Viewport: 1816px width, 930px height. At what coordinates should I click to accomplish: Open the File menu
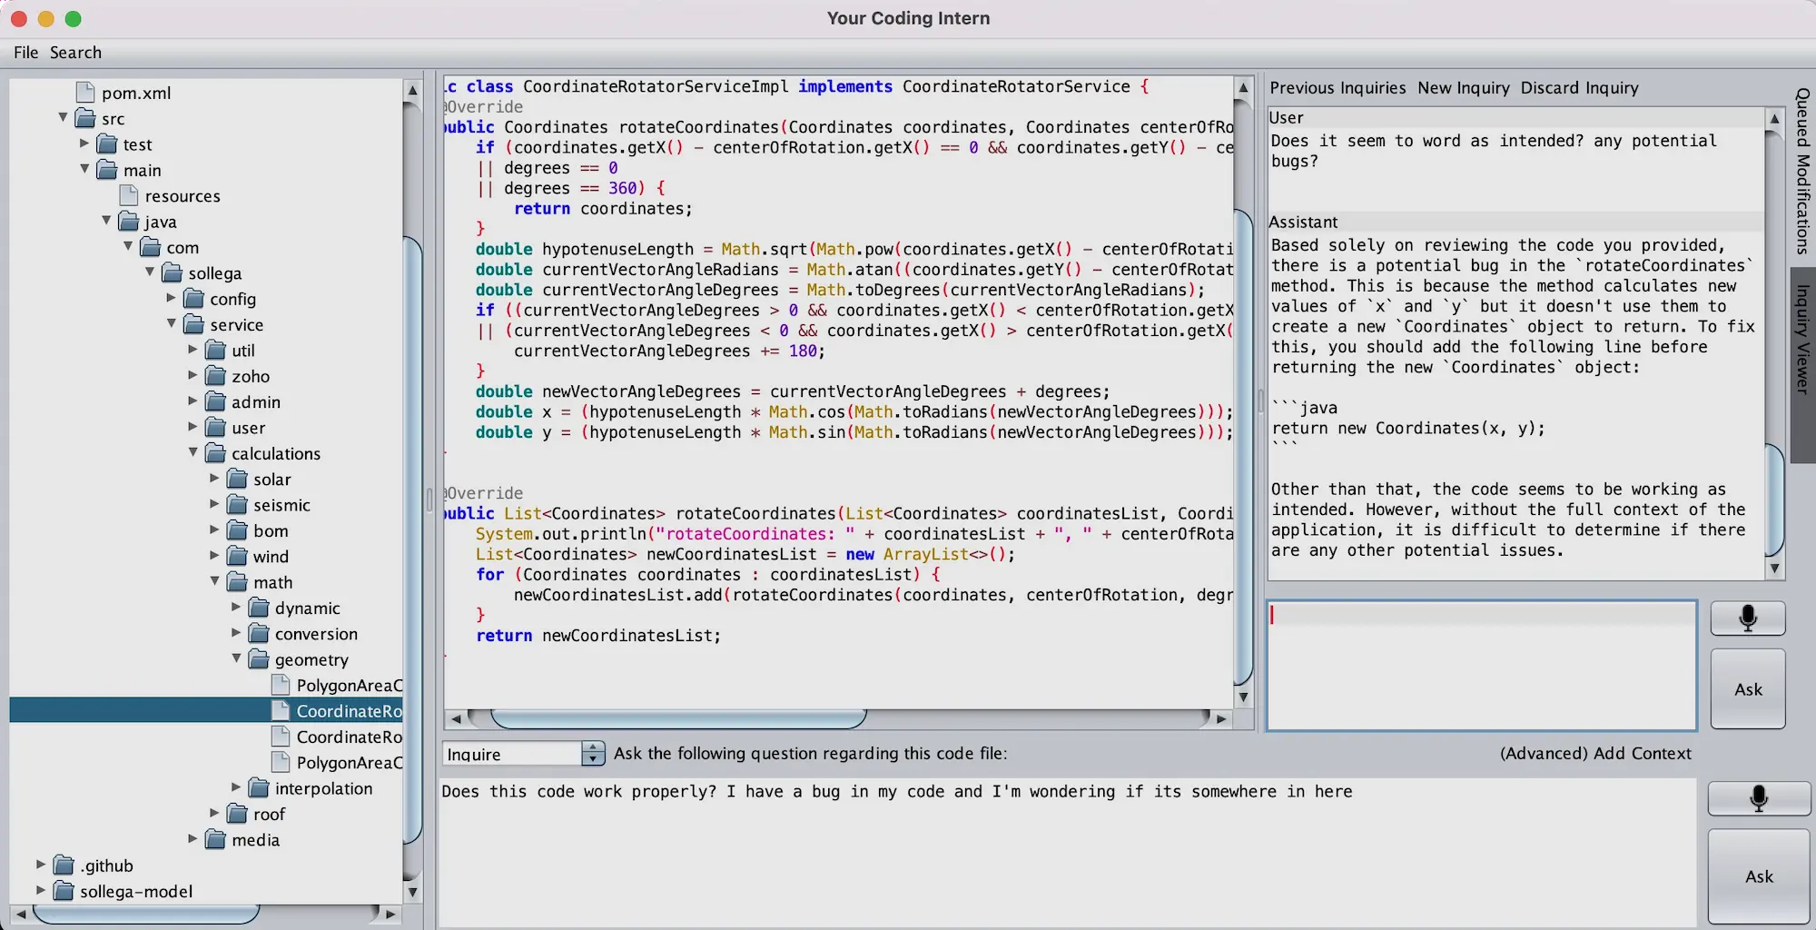[25, 52]
